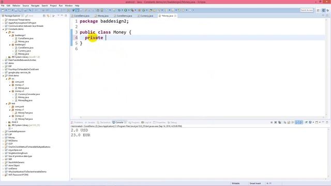
Task: Maximize the Console view
Action: pyautogui.click(x=327, y=122)
